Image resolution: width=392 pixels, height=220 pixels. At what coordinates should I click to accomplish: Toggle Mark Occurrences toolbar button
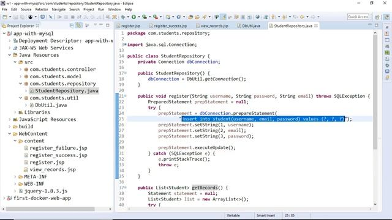point(223,17)
